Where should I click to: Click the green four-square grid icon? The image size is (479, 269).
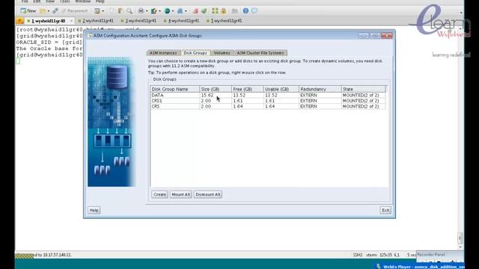(215, 11)
